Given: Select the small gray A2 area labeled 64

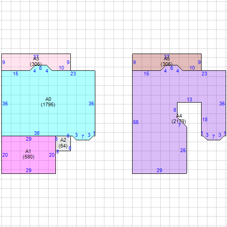Looking at the screenshot, I should (x=63, y=143).
